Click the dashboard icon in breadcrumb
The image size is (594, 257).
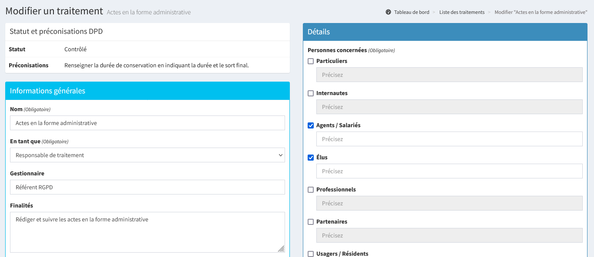click(388, 12)
